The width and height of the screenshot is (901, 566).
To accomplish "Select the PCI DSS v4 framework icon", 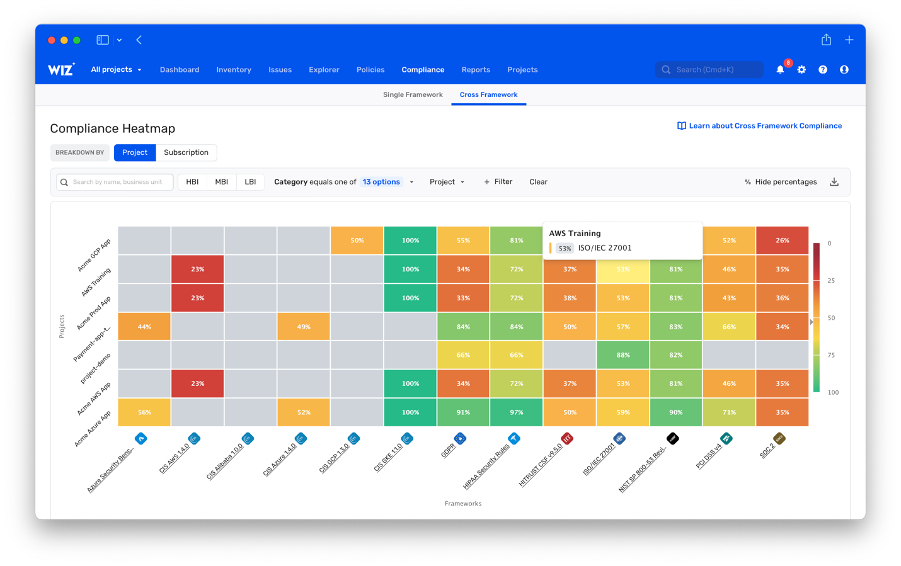I will (726, 439).
